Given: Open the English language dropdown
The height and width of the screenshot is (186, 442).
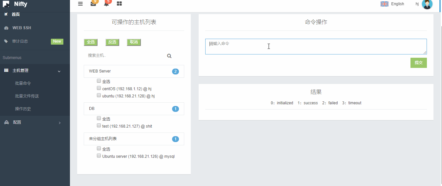Looking at the screenshot, I should click(392, 4).
